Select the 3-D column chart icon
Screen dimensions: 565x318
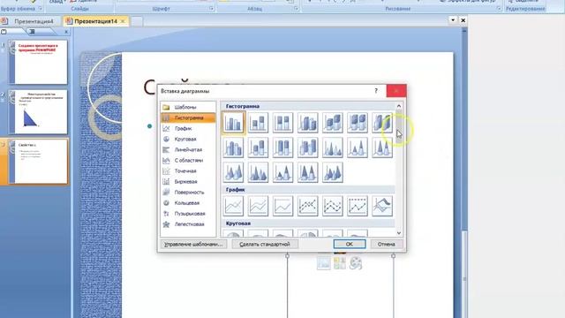pyautogui.click(x=382, y=123)
